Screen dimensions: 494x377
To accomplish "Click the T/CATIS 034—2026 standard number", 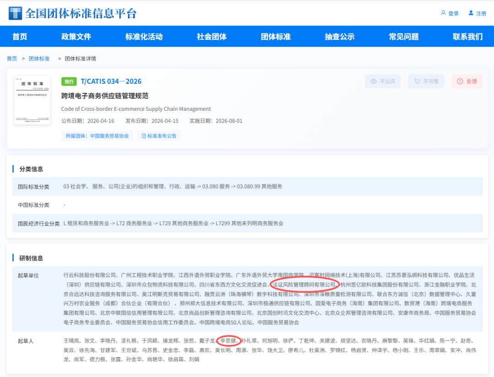I will tap(111, 81).
